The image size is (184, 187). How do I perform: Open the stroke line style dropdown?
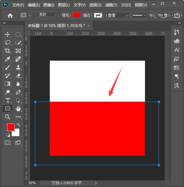click(139, 15)
